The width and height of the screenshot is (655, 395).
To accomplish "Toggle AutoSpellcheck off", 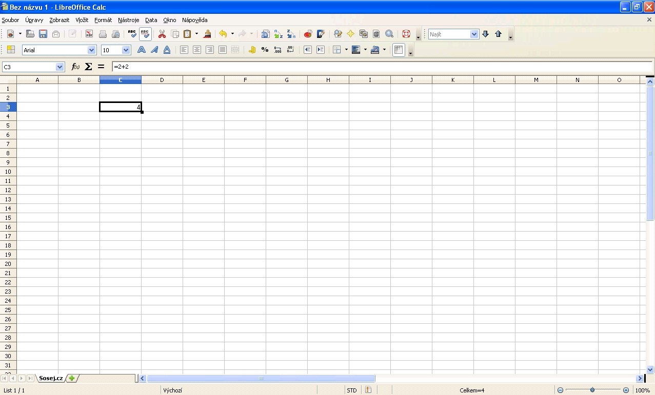I will [145, 34].
